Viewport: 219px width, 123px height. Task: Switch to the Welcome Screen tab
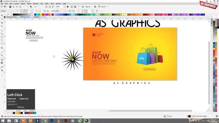(x=12, y=17)
